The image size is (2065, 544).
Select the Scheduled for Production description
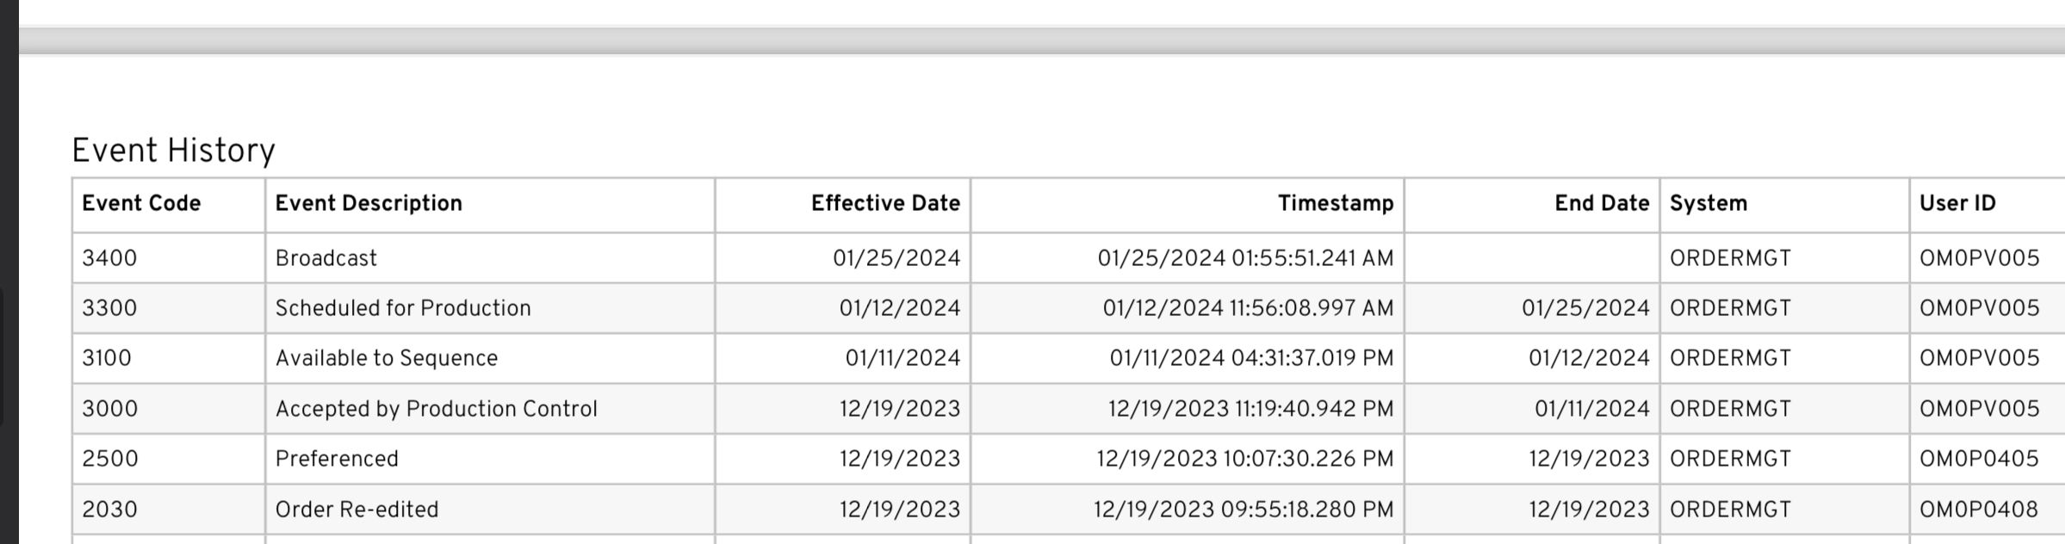(x=403, y=308)
